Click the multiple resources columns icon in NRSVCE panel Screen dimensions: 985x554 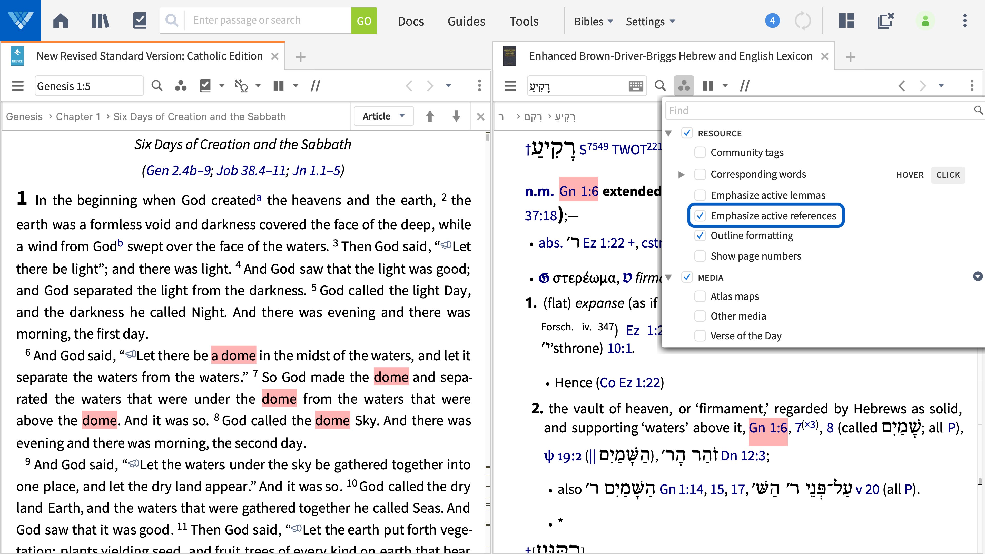click(x=279, y=86)
